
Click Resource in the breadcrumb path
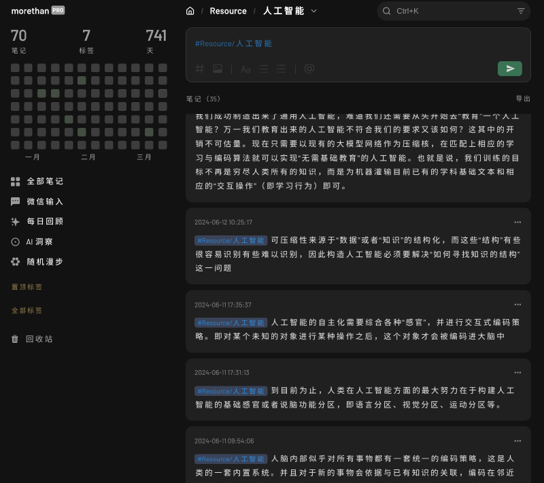228,11
